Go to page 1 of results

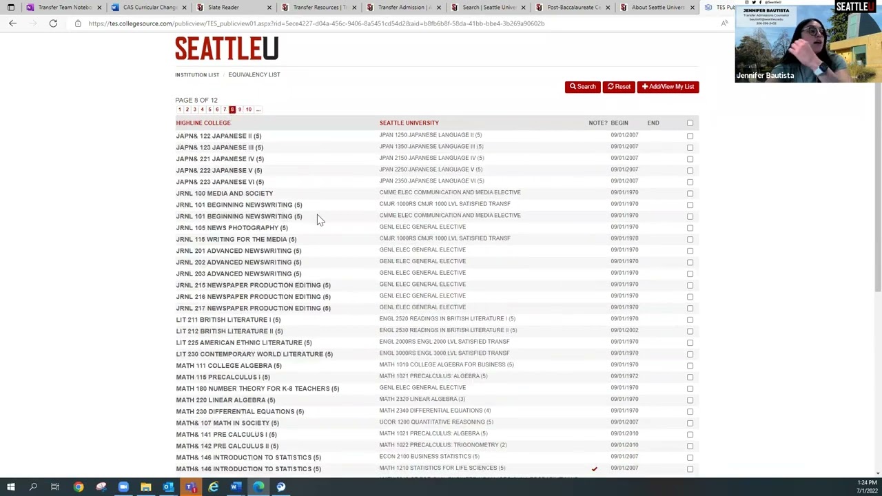179,110
